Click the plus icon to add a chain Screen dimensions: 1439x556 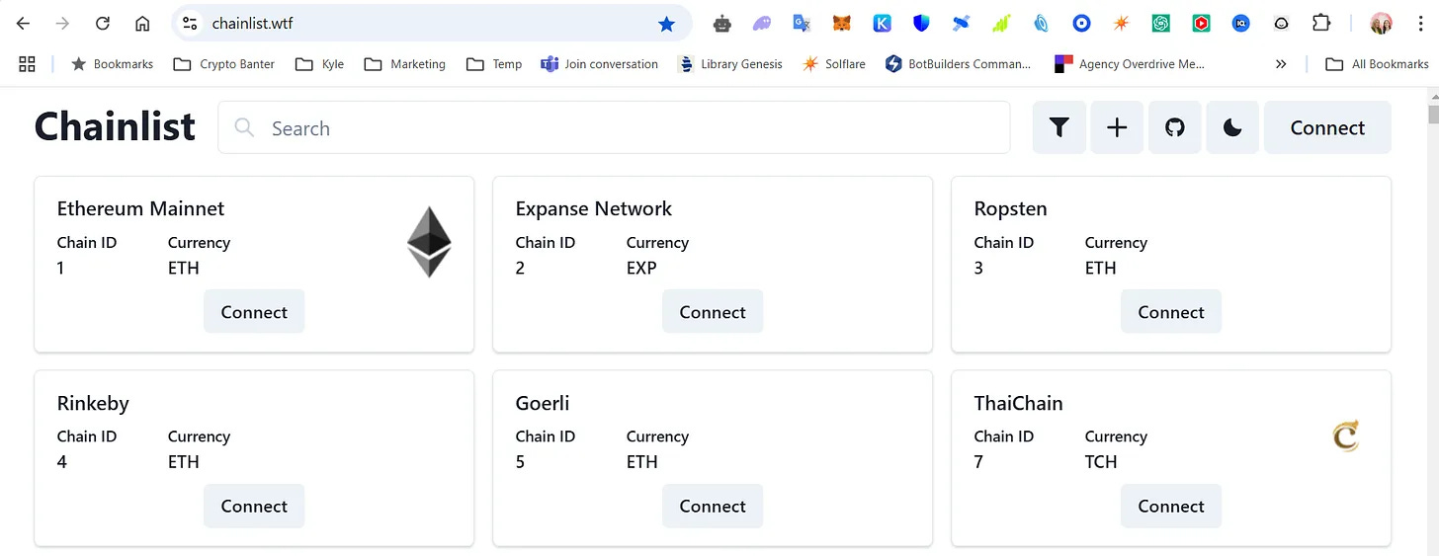[1117, 127]
